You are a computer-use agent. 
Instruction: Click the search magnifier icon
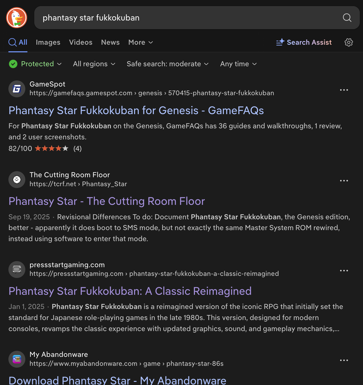tap(347, 18)
